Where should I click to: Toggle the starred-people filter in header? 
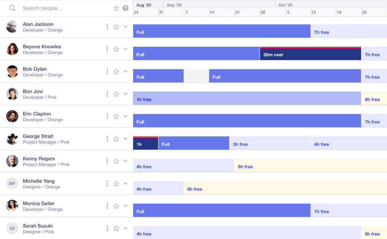116,8
